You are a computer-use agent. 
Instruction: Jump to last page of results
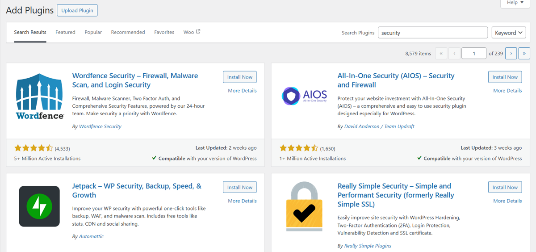click(524, 53)
